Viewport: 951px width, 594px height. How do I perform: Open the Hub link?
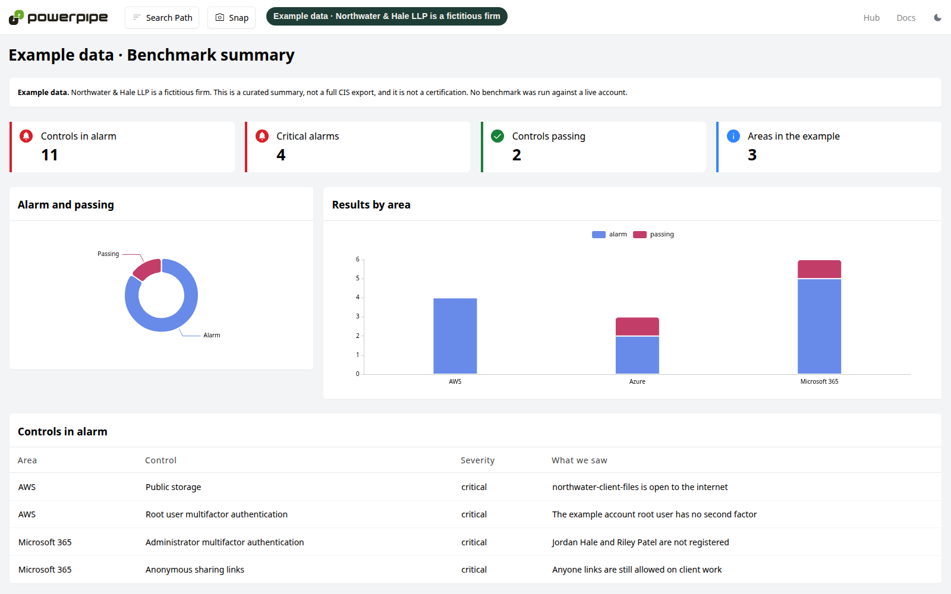(871, 18)
